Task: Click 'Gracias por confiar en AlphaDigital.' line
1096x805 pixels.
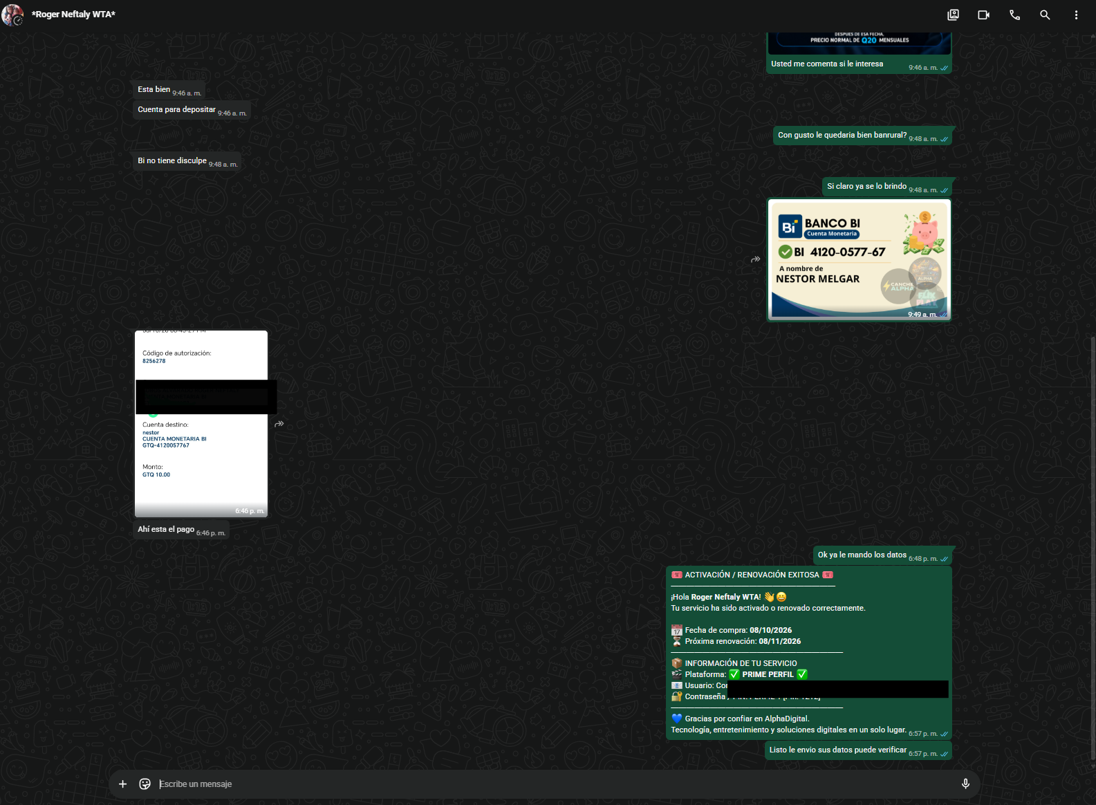Action: pyautogui.click(x=741, y=719)
